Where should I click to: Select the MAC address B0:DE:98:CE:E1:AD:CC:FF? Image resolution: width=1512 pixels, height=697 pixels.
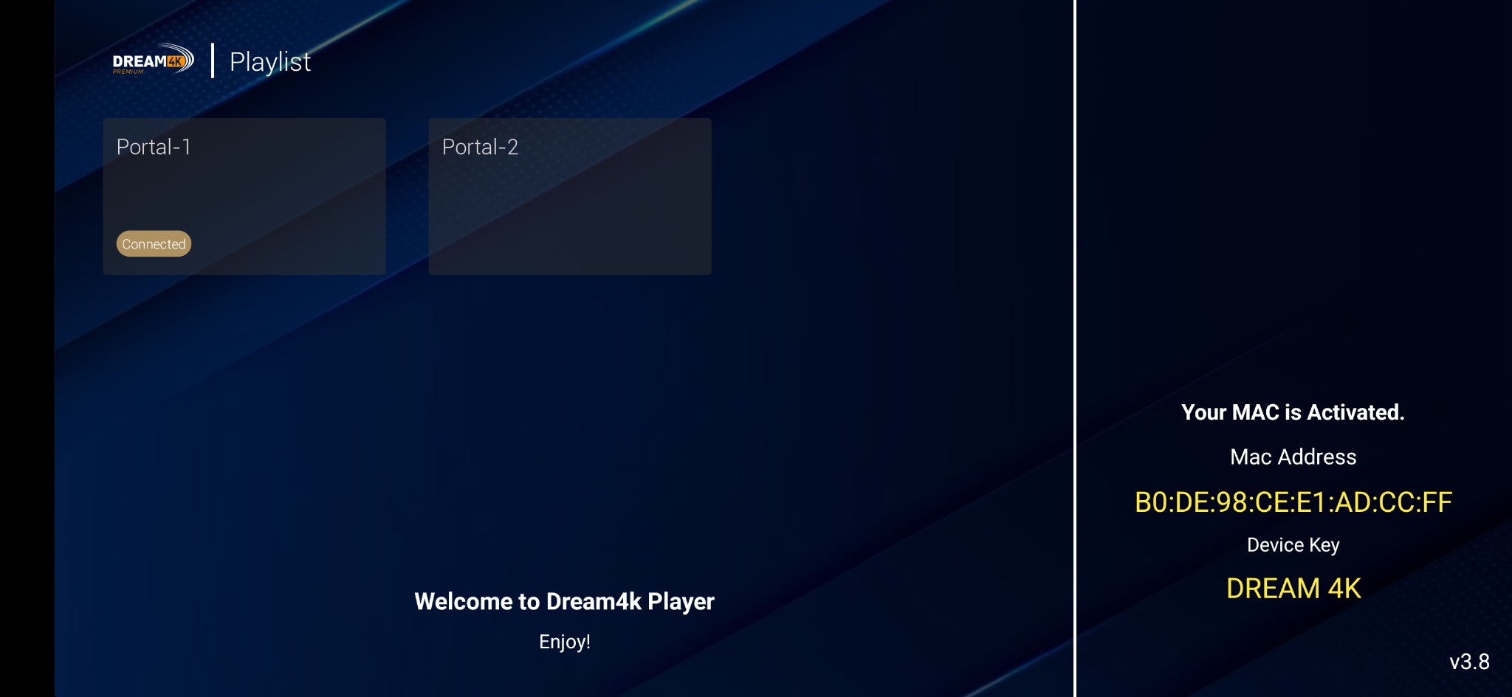point(1293,502)
